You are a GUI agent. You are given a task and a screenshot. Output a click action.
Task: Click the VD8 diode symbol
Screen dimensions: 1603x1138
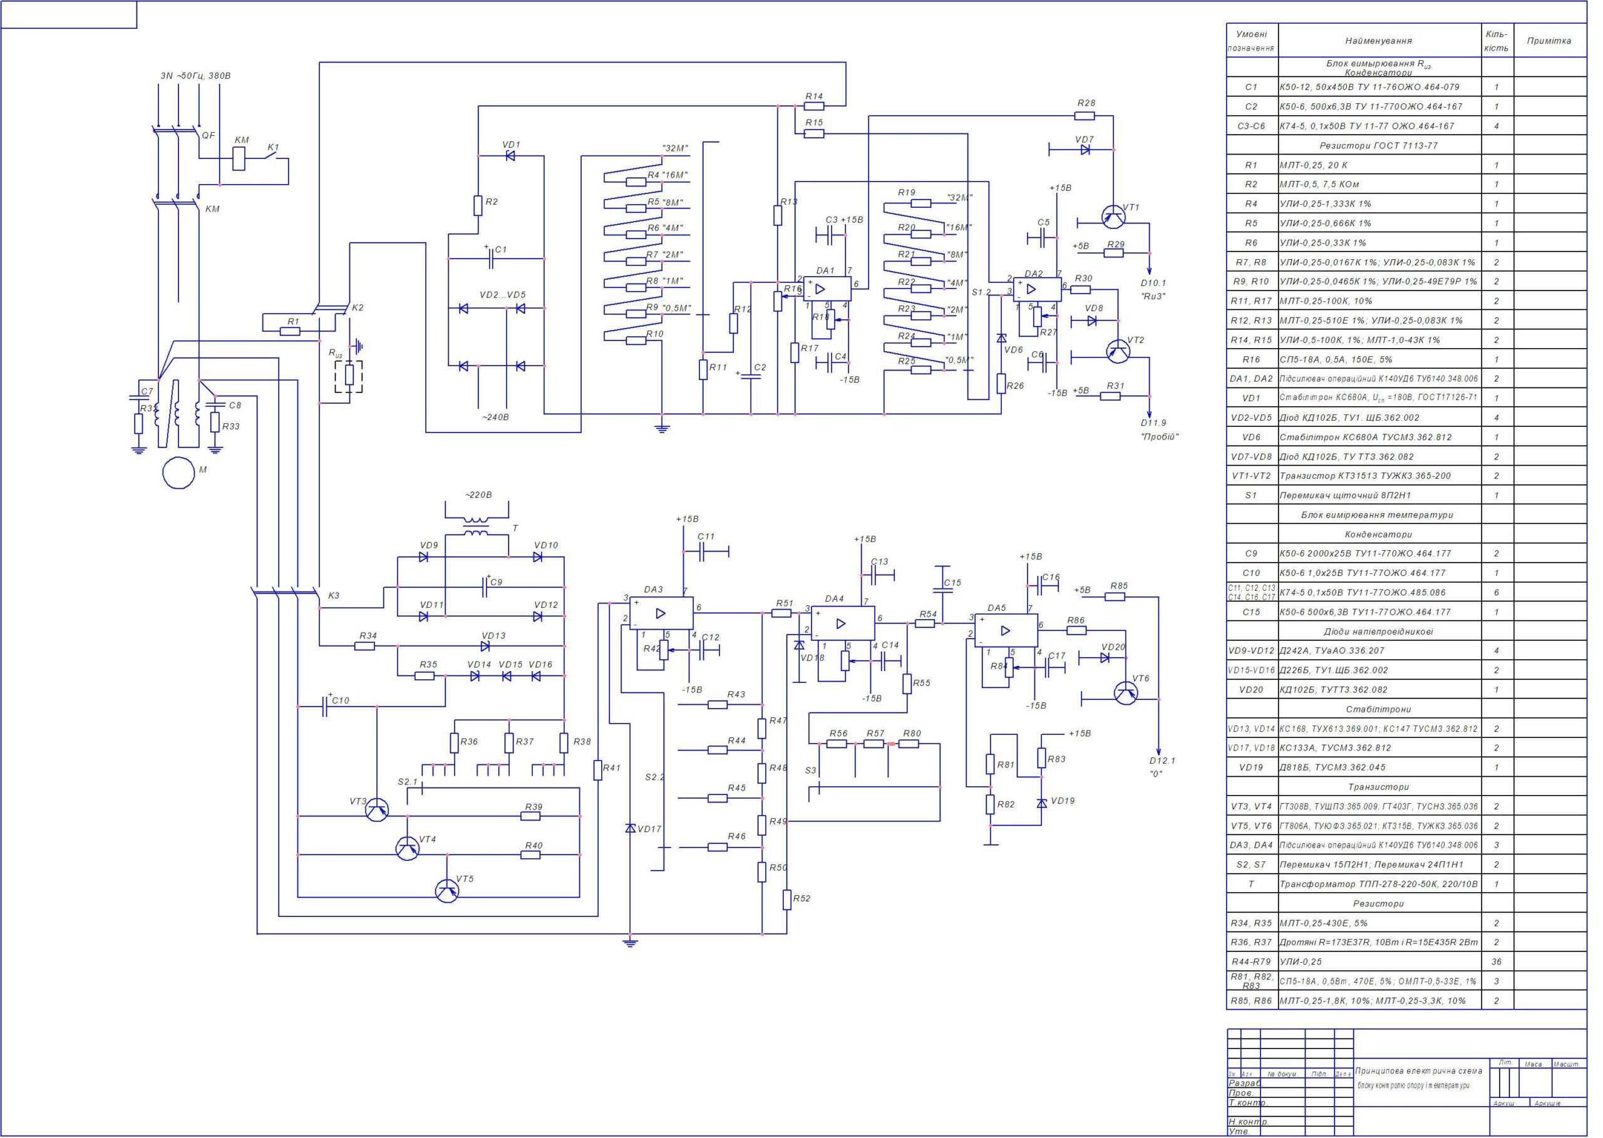pyautogui.click(x=1092, y=320)
